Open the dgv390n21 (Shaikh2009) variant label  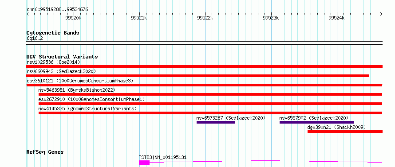tap(336, 127)
